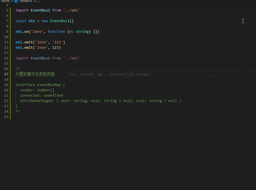This screenshot has width=256, height=190.
Task: Click the numeric 123 argument on line 12
Action: [x=55, y=48]
